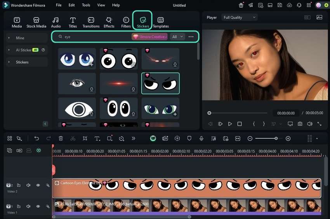
Task: Open the timeline track layout dropdown
Action: point(317,138)
